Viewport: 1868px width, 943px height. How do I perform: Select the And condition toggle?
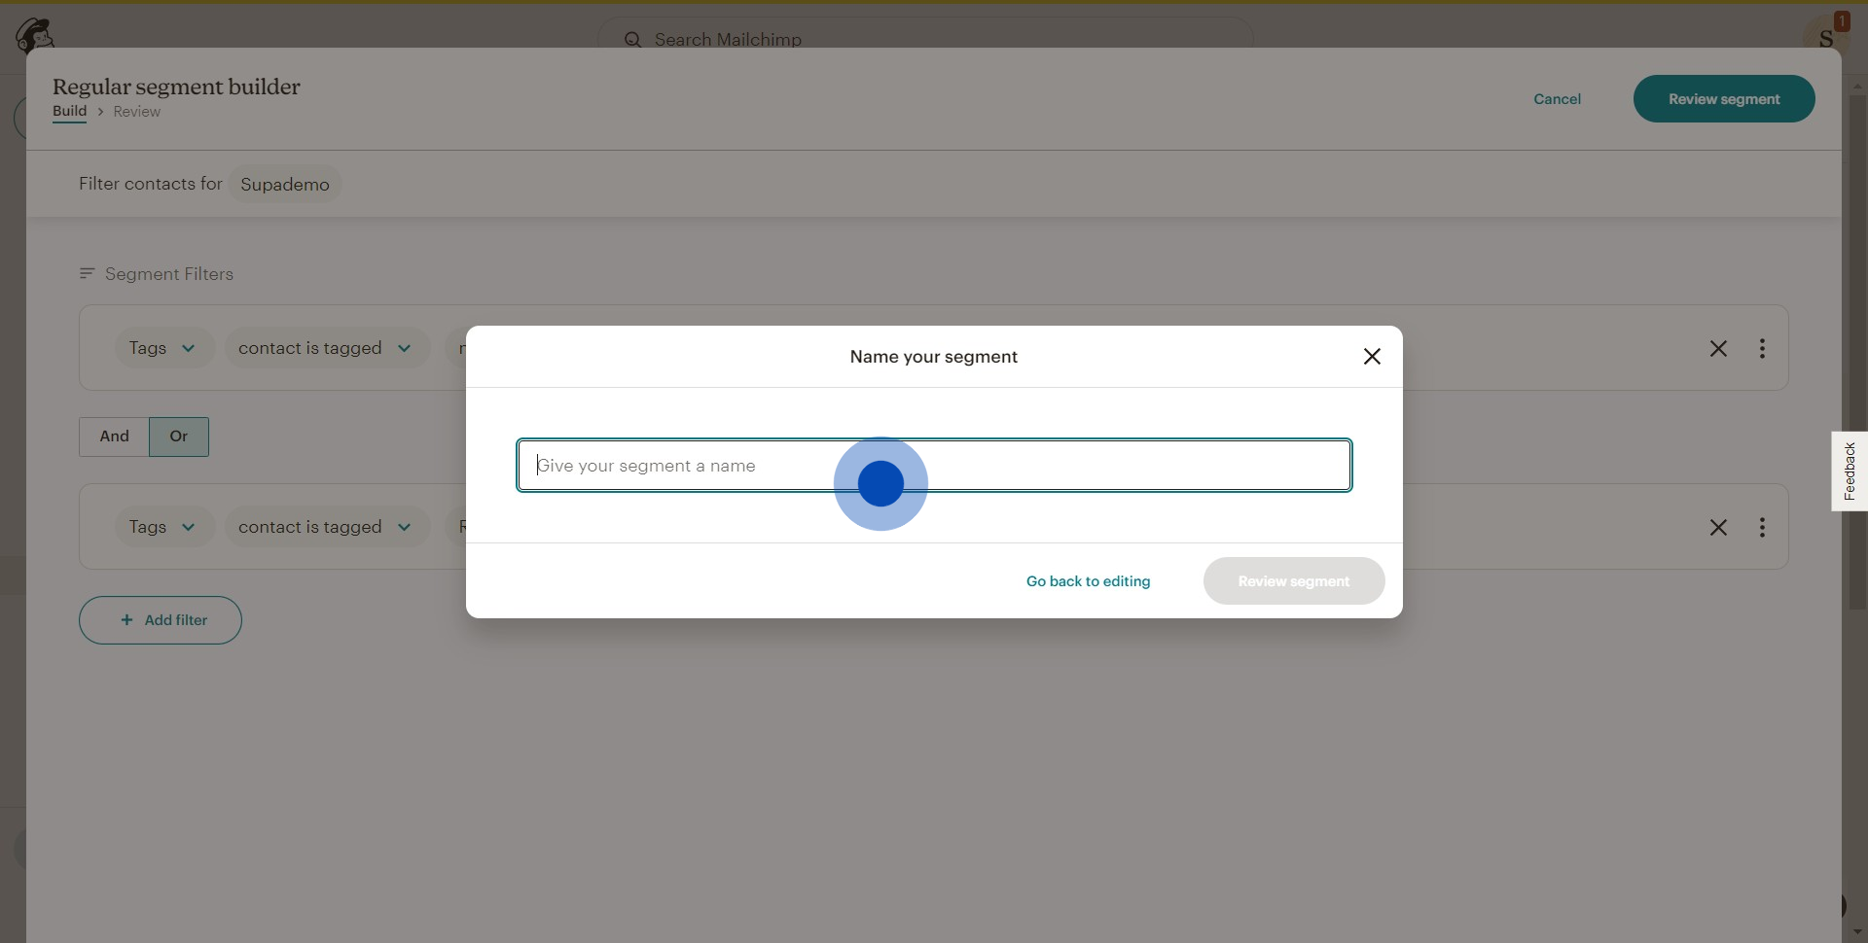pos(114,437)
